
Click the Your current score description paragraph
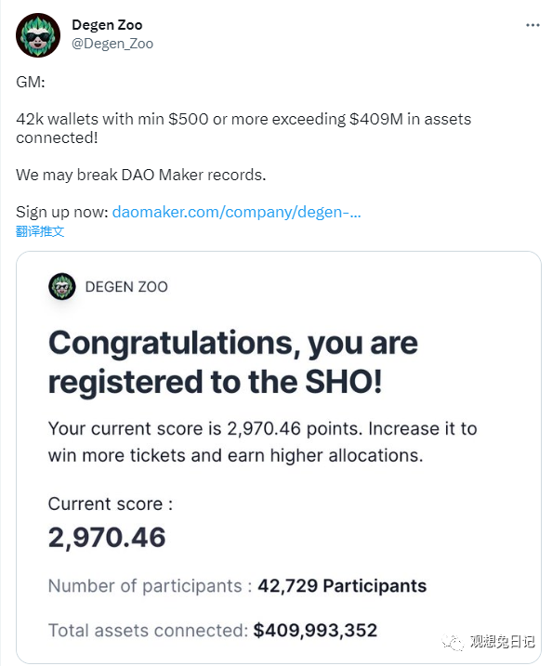coord(263,442)
